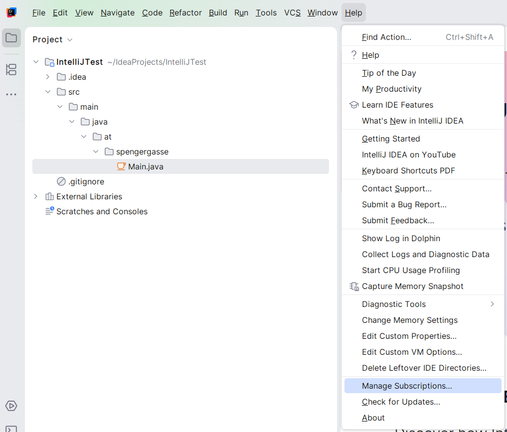Close the open Help menu
Screen dimensions: 507x432
pyautogui.click(x=353, y=12)
